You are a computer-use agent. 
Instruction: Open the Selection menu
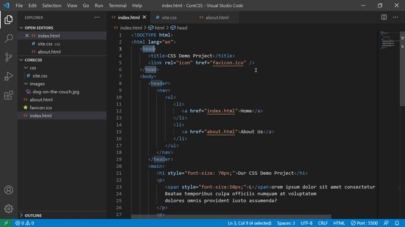click(x=52, y=6)
